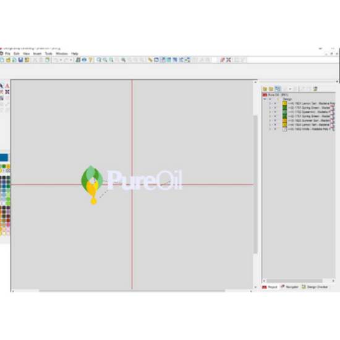Screen dimensions: 340x340
Task: Click the yellow Open folder toolbar icon
Action: [x=8, y=60]
